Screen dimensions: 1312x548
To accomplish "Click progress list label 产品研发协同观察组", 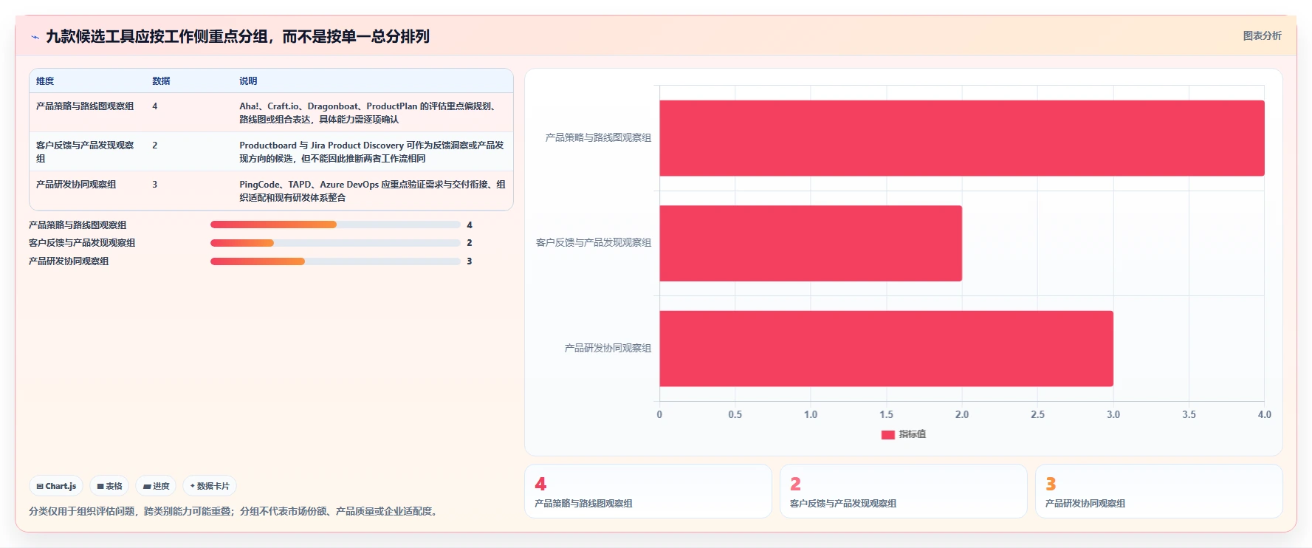I will 69,261.
